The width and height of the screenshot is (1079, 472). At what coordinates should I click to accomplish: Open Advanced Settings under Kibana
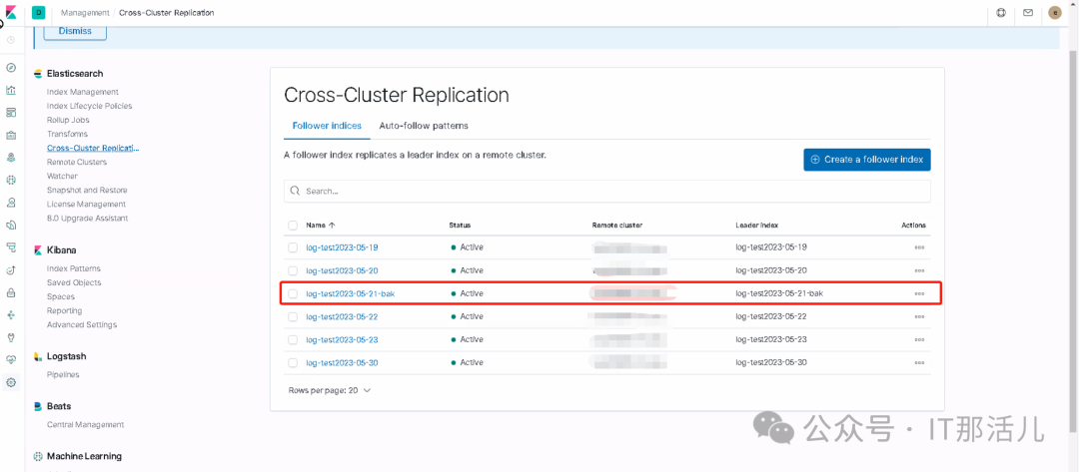[x=82, y=324]
